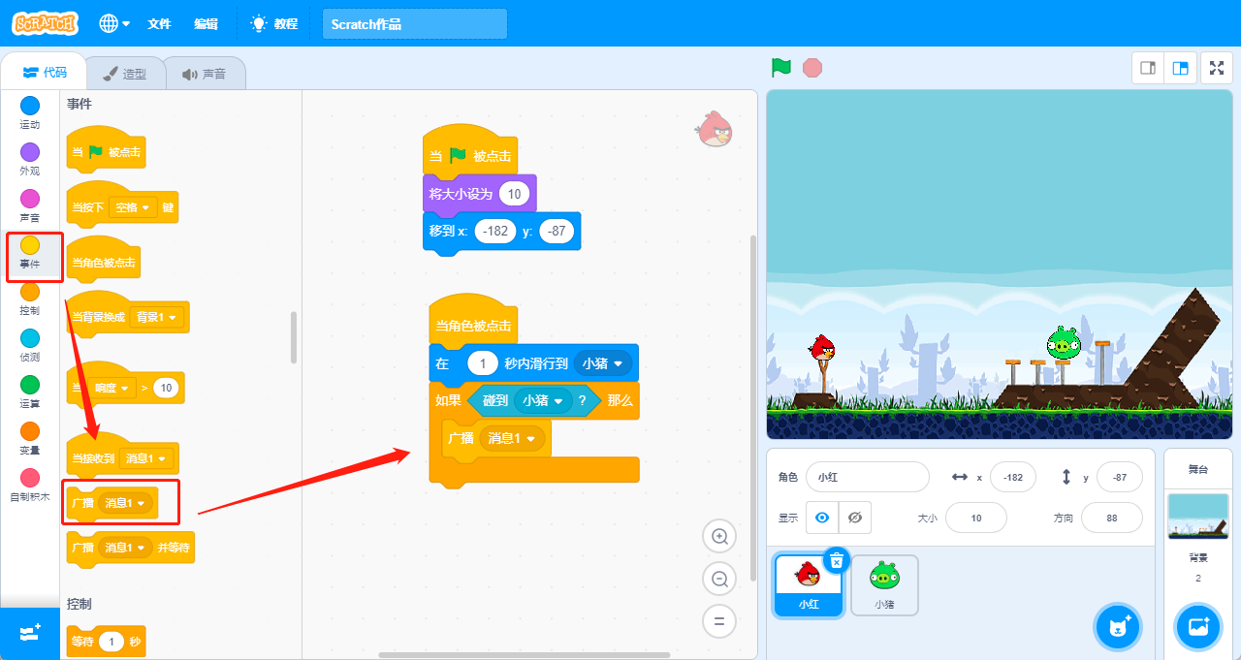Screen dimensions: 1241x660
Task: Click the sprite y field -87
Action: pyautogui.click(x=1120, y=477)
